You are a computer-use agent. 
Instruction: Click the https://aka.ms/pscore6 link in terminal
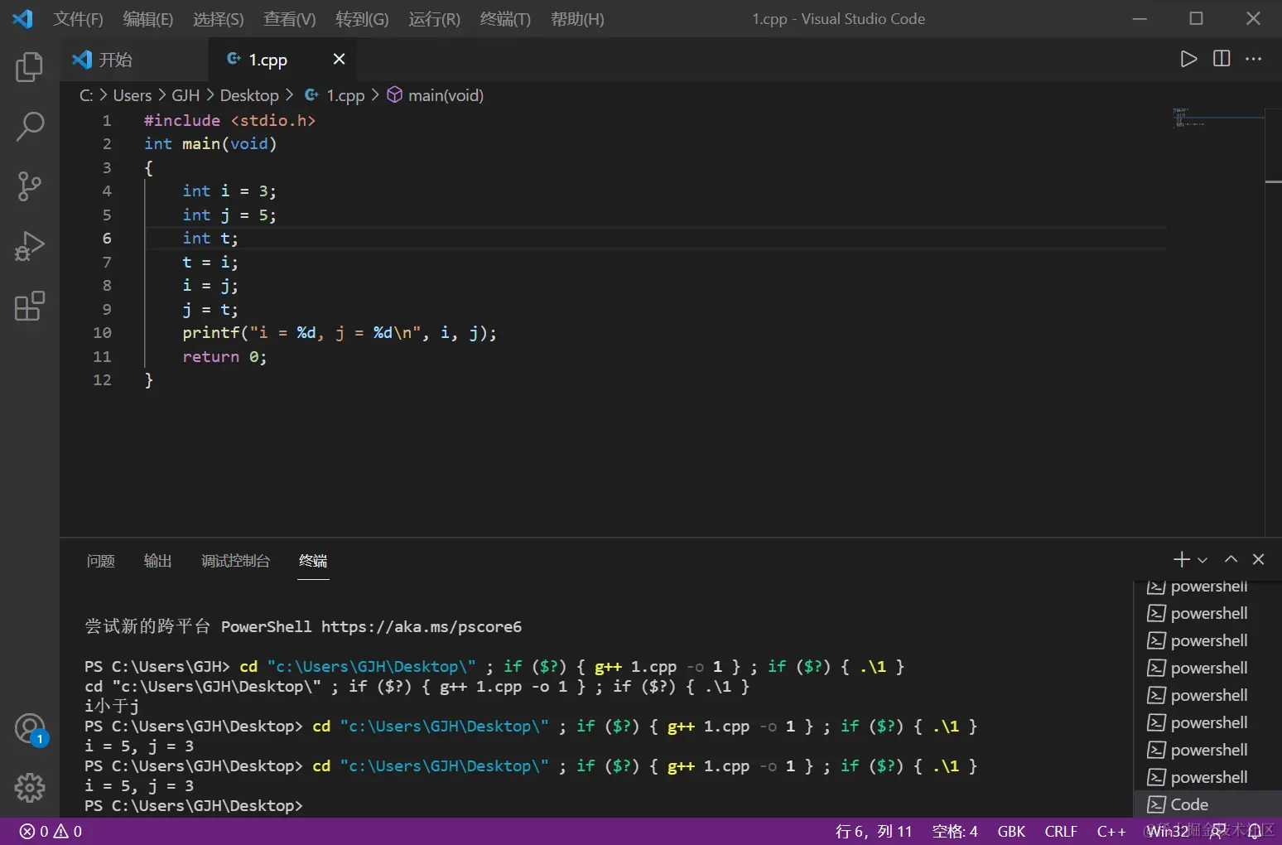pyautogui.click(x=422, y=626)
